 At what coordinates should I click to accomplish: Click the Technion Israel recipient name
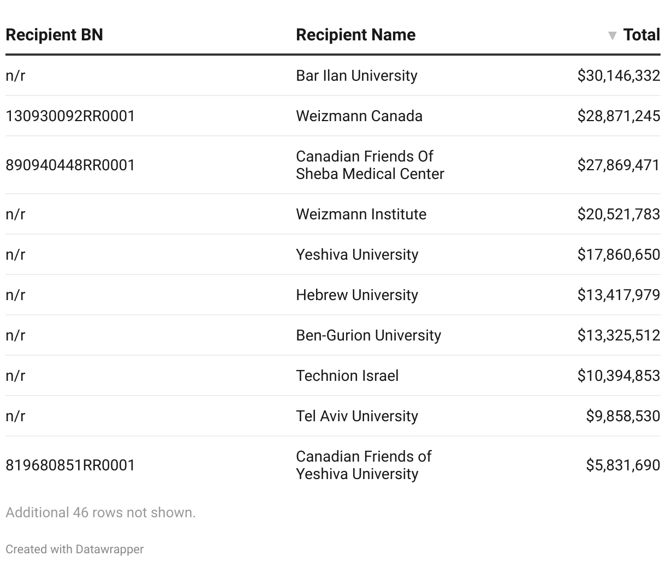(347, 375)
